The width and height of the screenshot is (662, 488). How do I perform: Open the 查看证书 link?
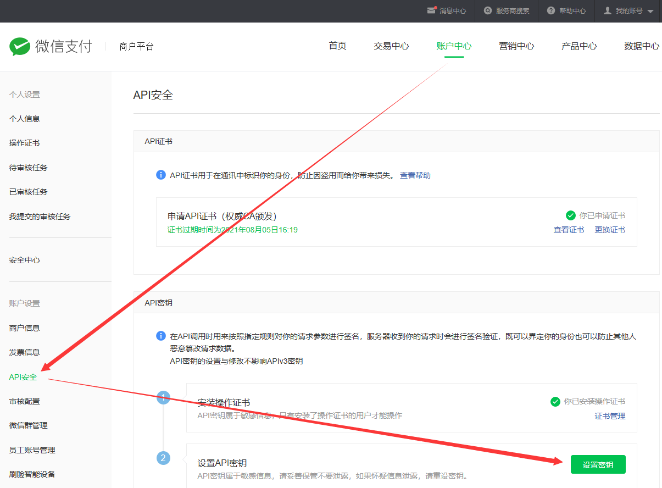click(569, 230)
